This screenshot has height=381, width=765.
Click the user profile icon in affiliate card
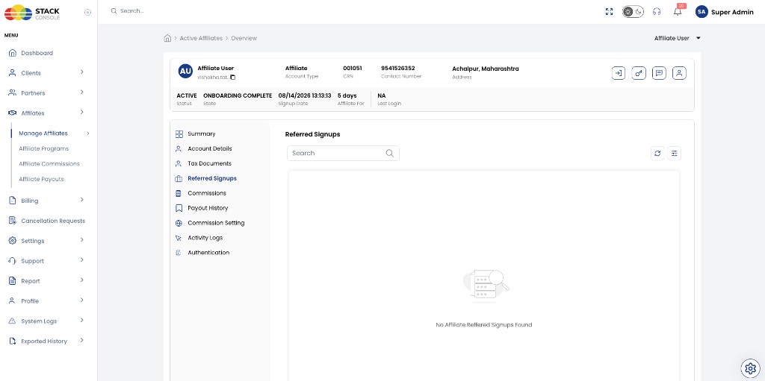(x=679, y=73)
